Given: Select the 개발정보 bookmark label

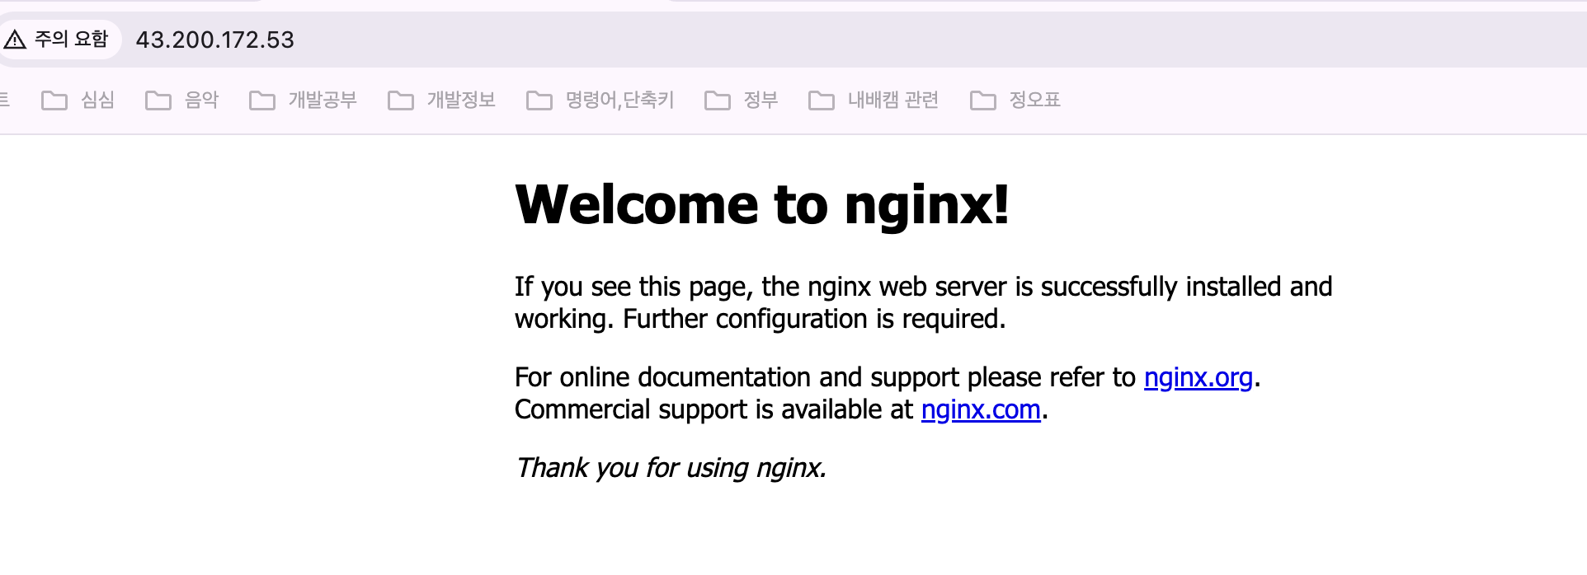Looking at the screenshot, I should coord(461,101).
